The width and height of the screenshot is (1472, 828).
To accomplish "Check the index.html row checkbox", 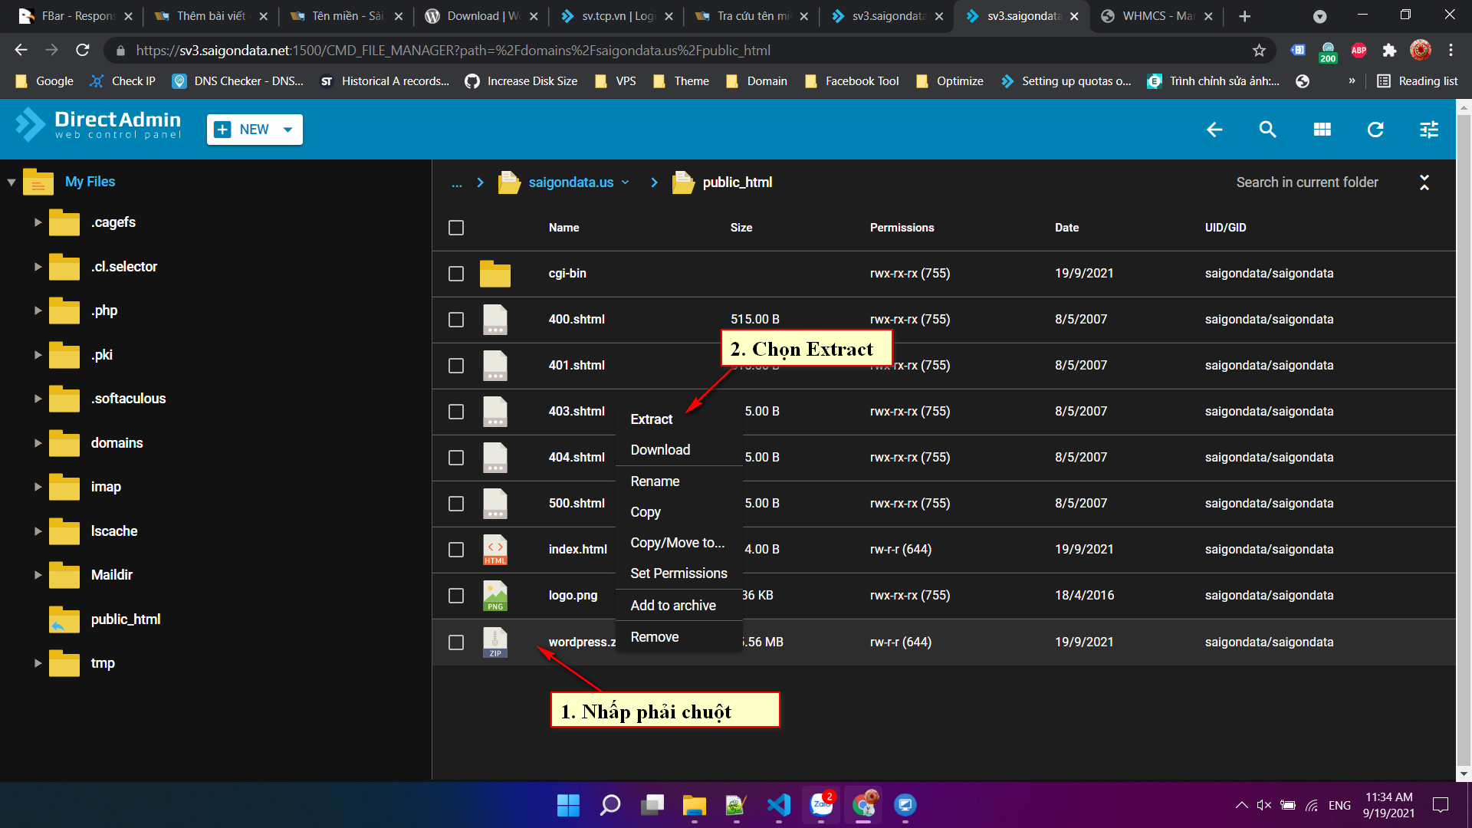I will (x=456, y=550).
